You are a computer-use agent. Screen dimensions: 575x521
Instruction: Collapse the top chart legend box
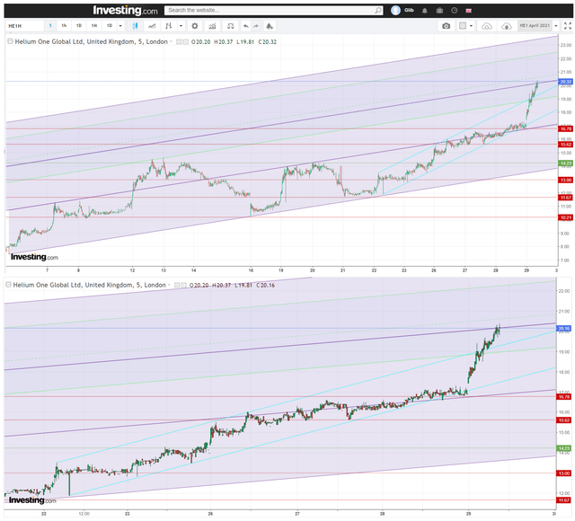[x=10, y=42]
